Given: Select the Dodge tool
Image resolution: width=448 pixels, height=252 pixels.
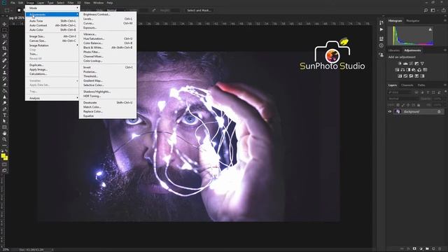Looking at the screenshot, I should point(4,103).
